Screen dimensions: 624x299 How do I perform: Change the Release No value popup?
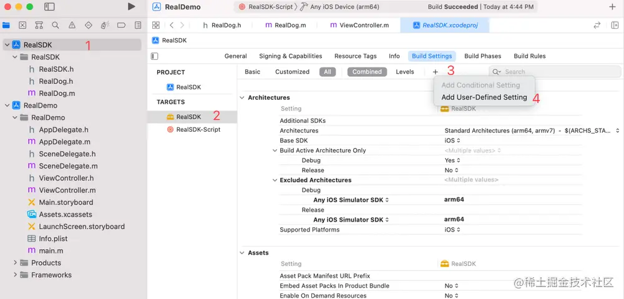(452, 170)
